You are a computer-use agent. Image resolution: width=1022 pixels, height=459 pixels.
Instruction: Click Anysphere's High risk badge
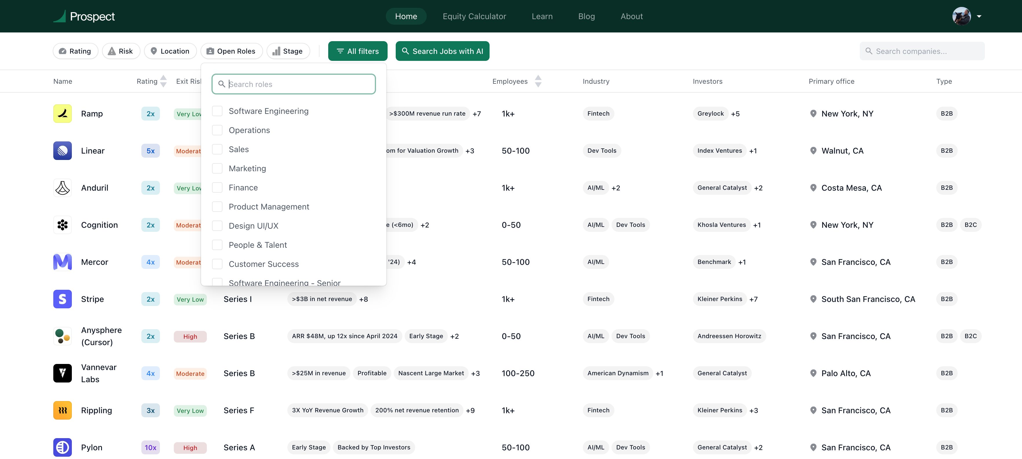(x=190, y=336)
